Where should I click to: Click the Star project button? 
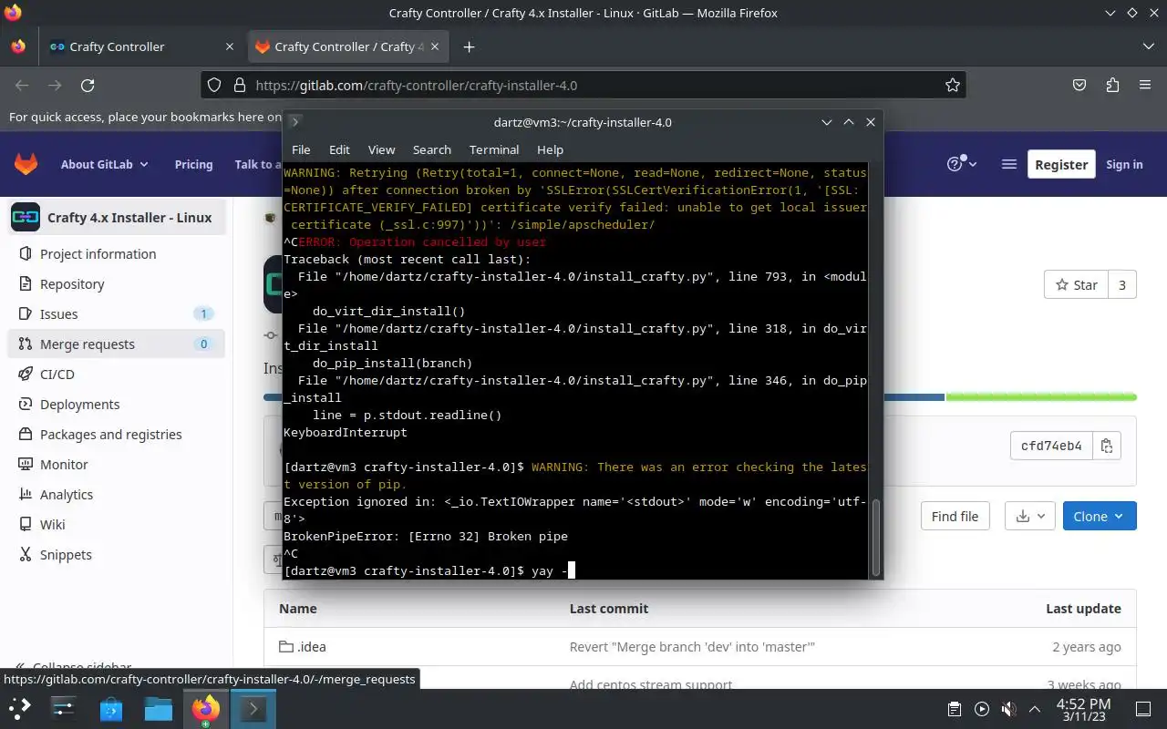point(1076,284)
